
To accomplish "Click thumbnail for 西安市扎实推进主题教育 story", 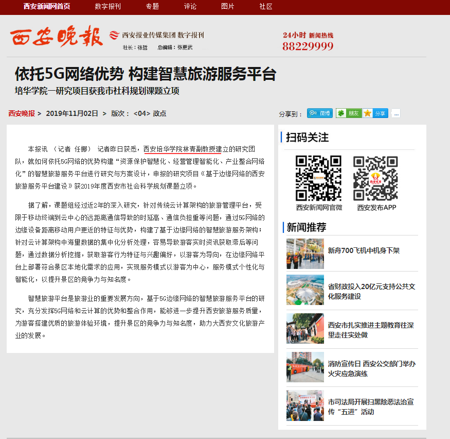I will (305, 328).
